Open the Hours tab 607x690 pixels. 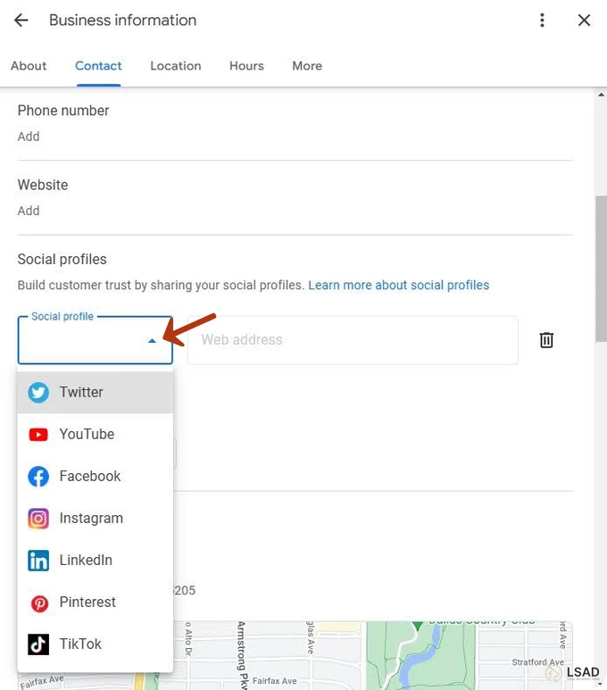[246, 66]
